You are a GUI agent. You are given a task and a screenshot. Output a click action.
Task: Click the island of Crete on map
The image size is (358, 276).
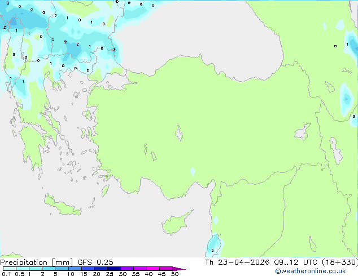(63, 205)
